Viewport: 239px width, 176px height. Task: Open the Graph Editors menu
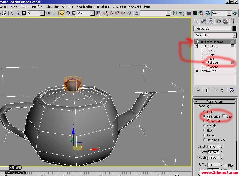(x=85, y=7)
